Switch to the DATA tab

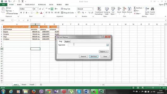[x=51, y=5]
